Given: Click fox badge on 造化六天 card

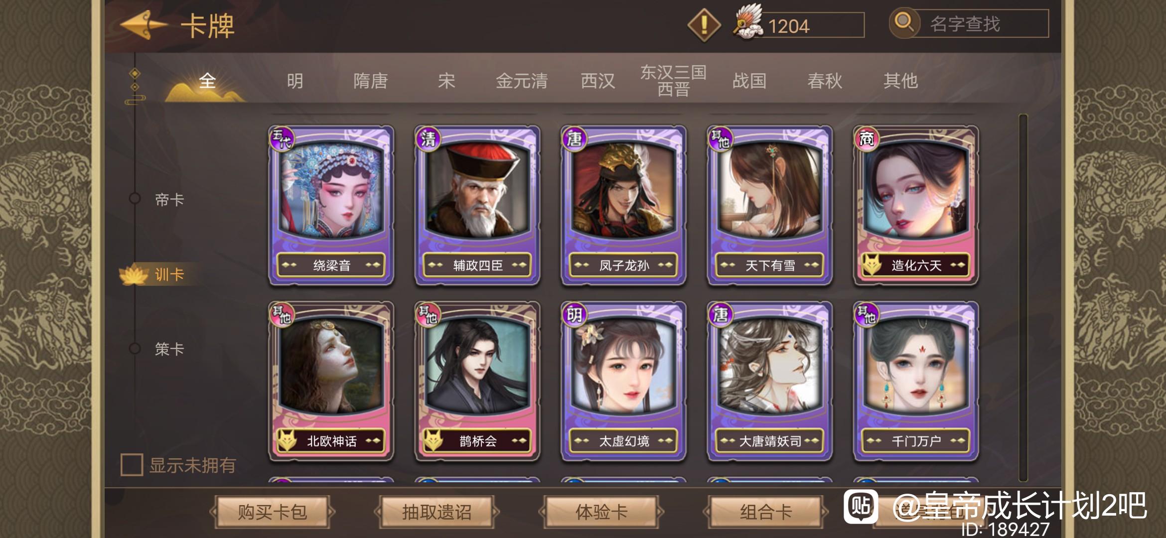Looking at the screenshot, I should tap(872, 265).
